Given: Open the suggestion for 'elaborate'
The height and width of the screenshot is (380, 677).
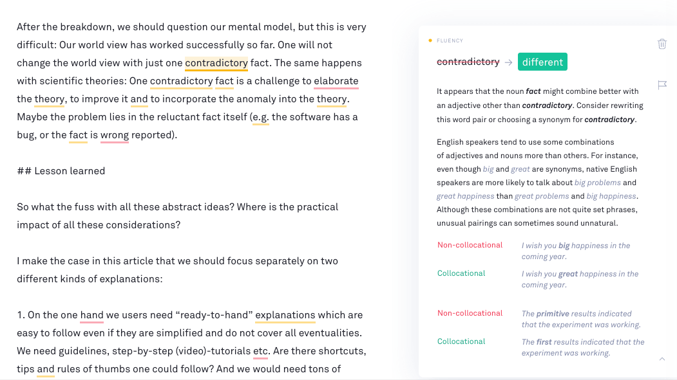Looking at the screenshot, I should coord(336,81).
